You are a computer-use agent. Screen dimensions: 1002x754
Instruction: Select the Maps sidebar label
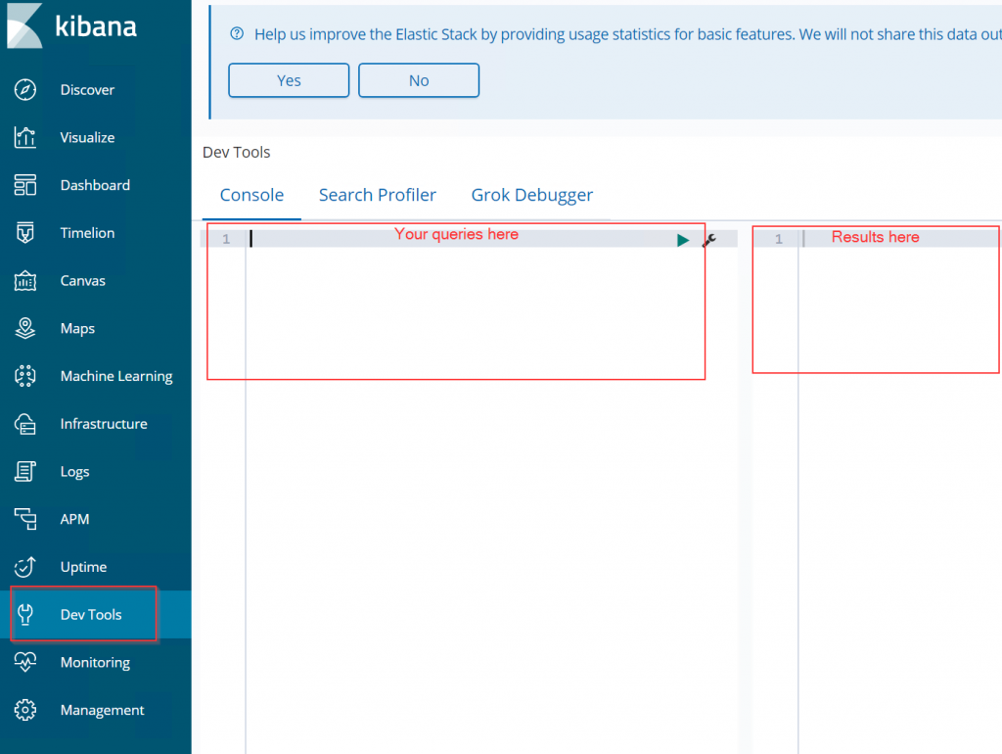click(77, 329)
